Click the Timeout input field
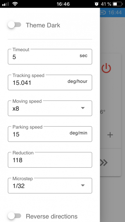This screenshot has width=125, height=222. 50,57
